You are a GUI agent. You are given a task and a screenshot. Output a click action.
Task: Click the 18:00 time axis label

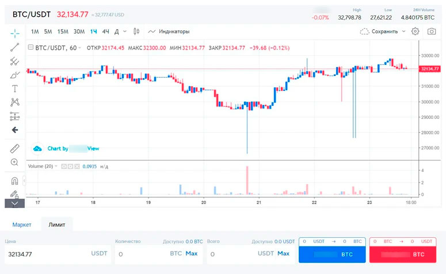pos(411,202)
